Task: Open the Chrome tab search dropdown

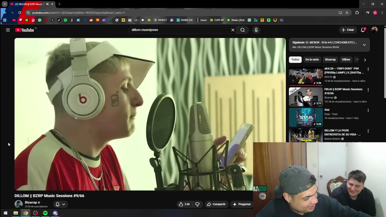Action: (x=5, y=4)
